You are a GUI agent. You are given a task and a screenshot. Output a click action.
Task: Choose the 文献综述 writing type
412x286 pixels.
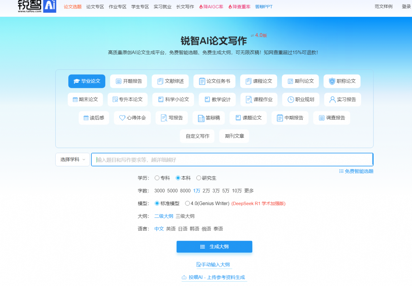pos(170,81)
